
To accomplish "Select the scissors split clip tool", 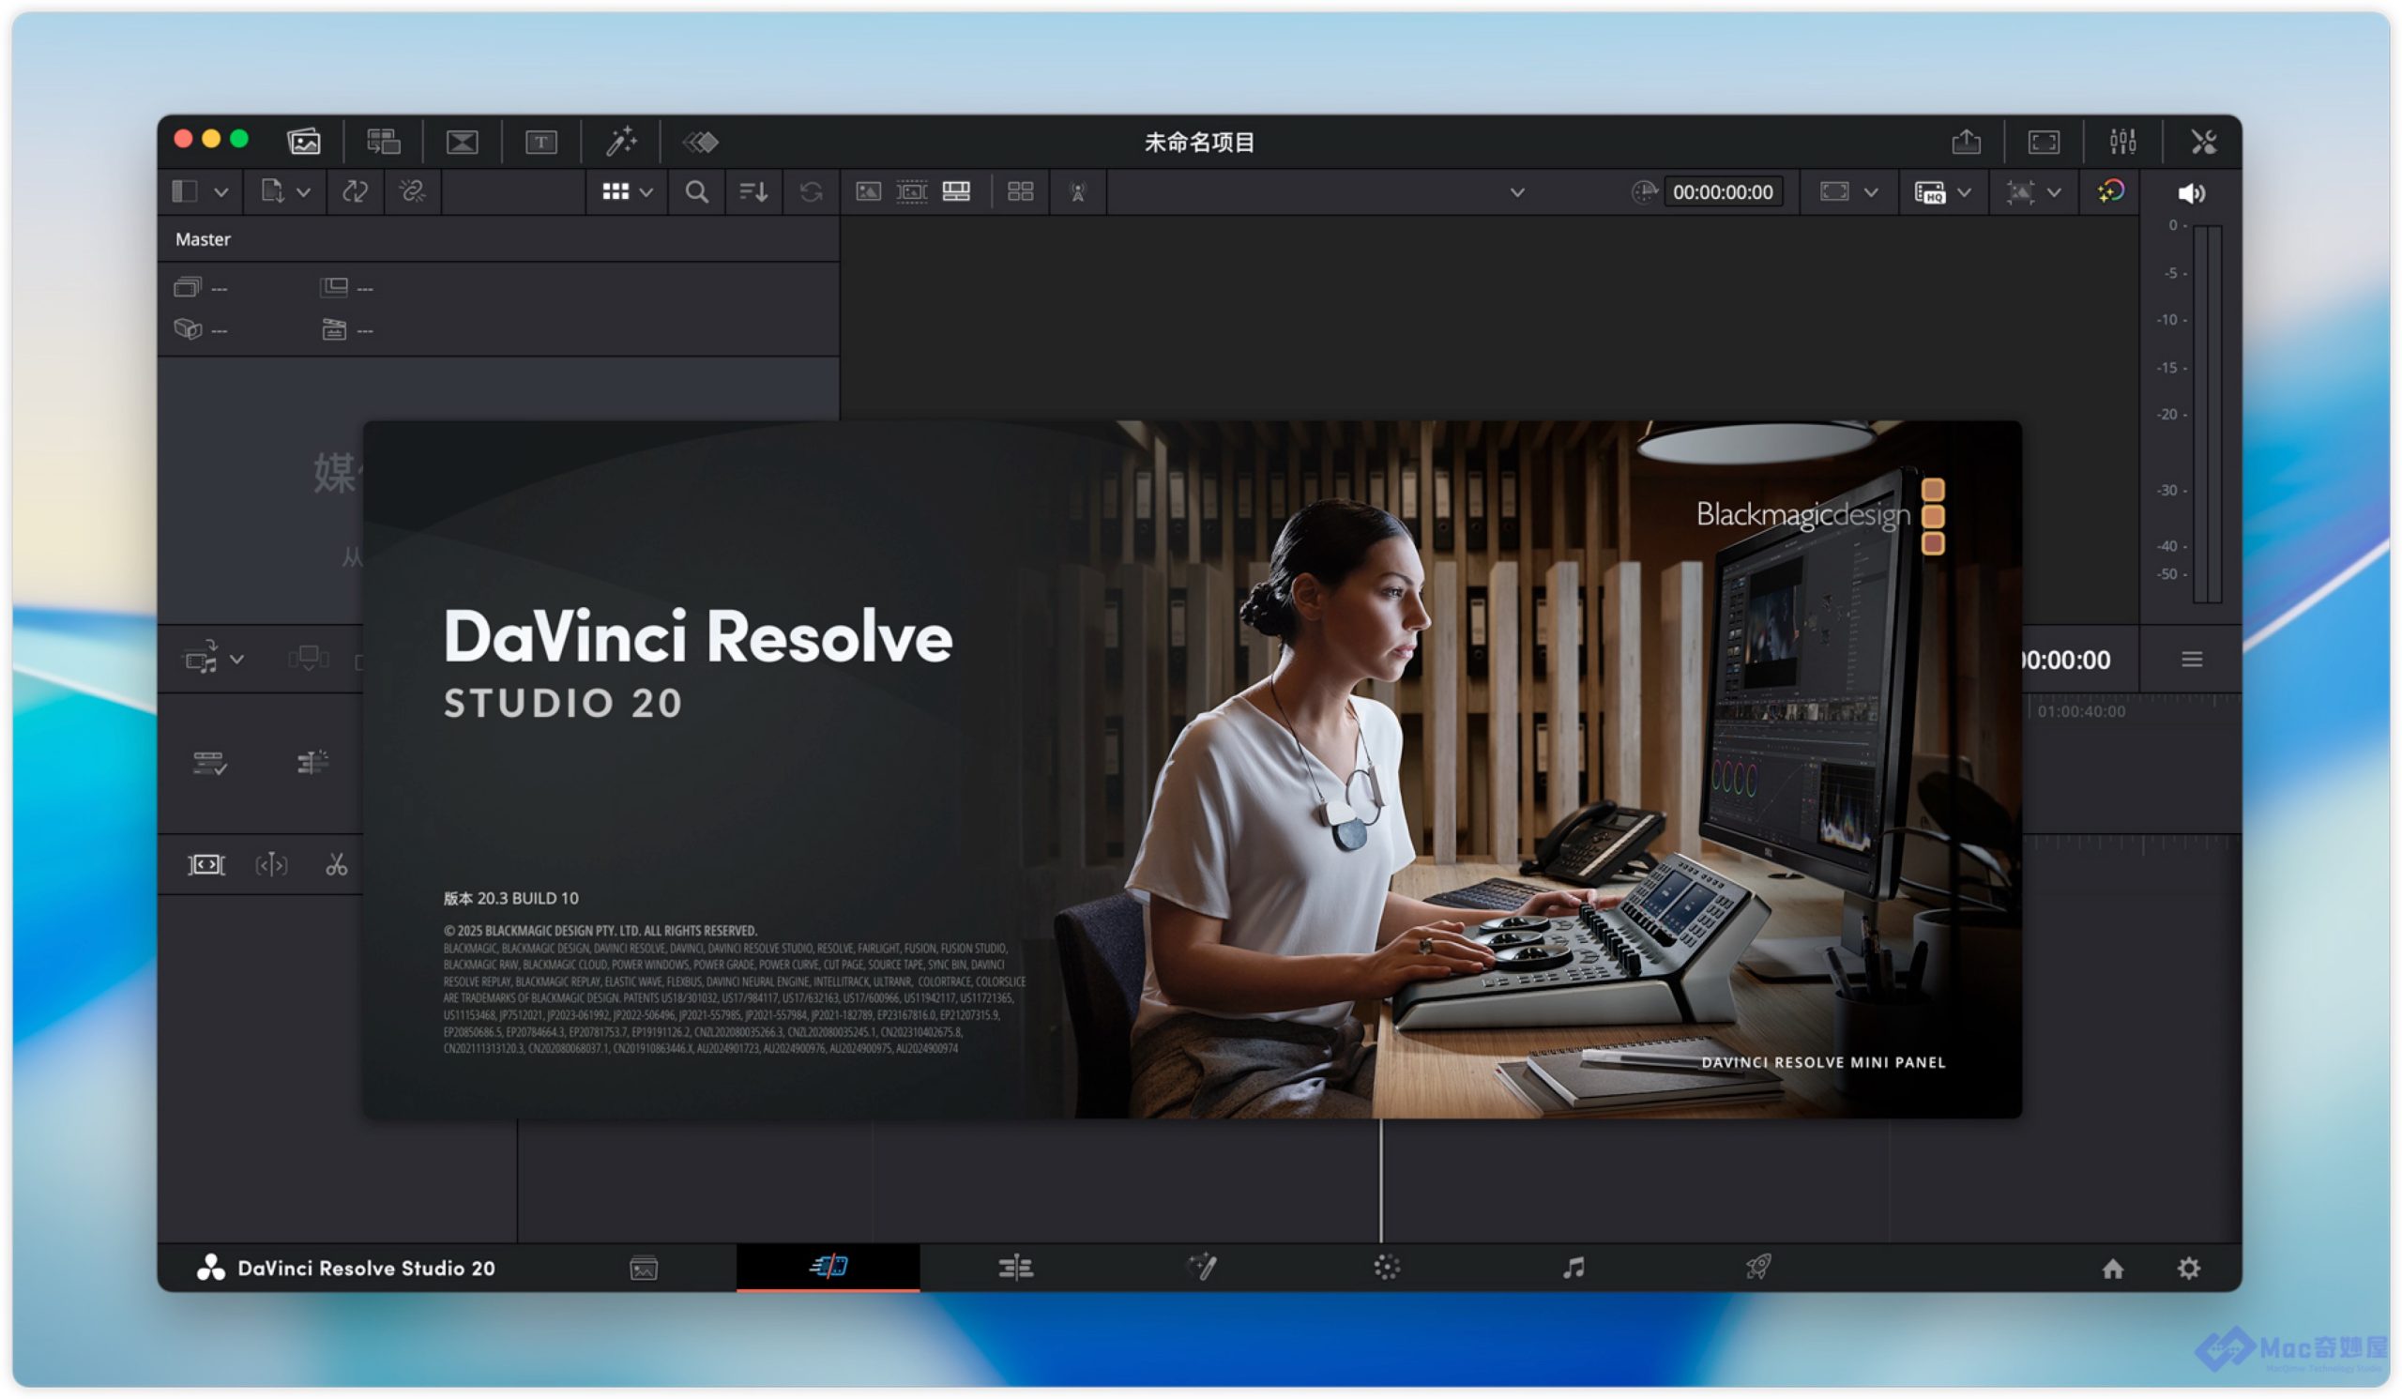I will click(337, 865).
